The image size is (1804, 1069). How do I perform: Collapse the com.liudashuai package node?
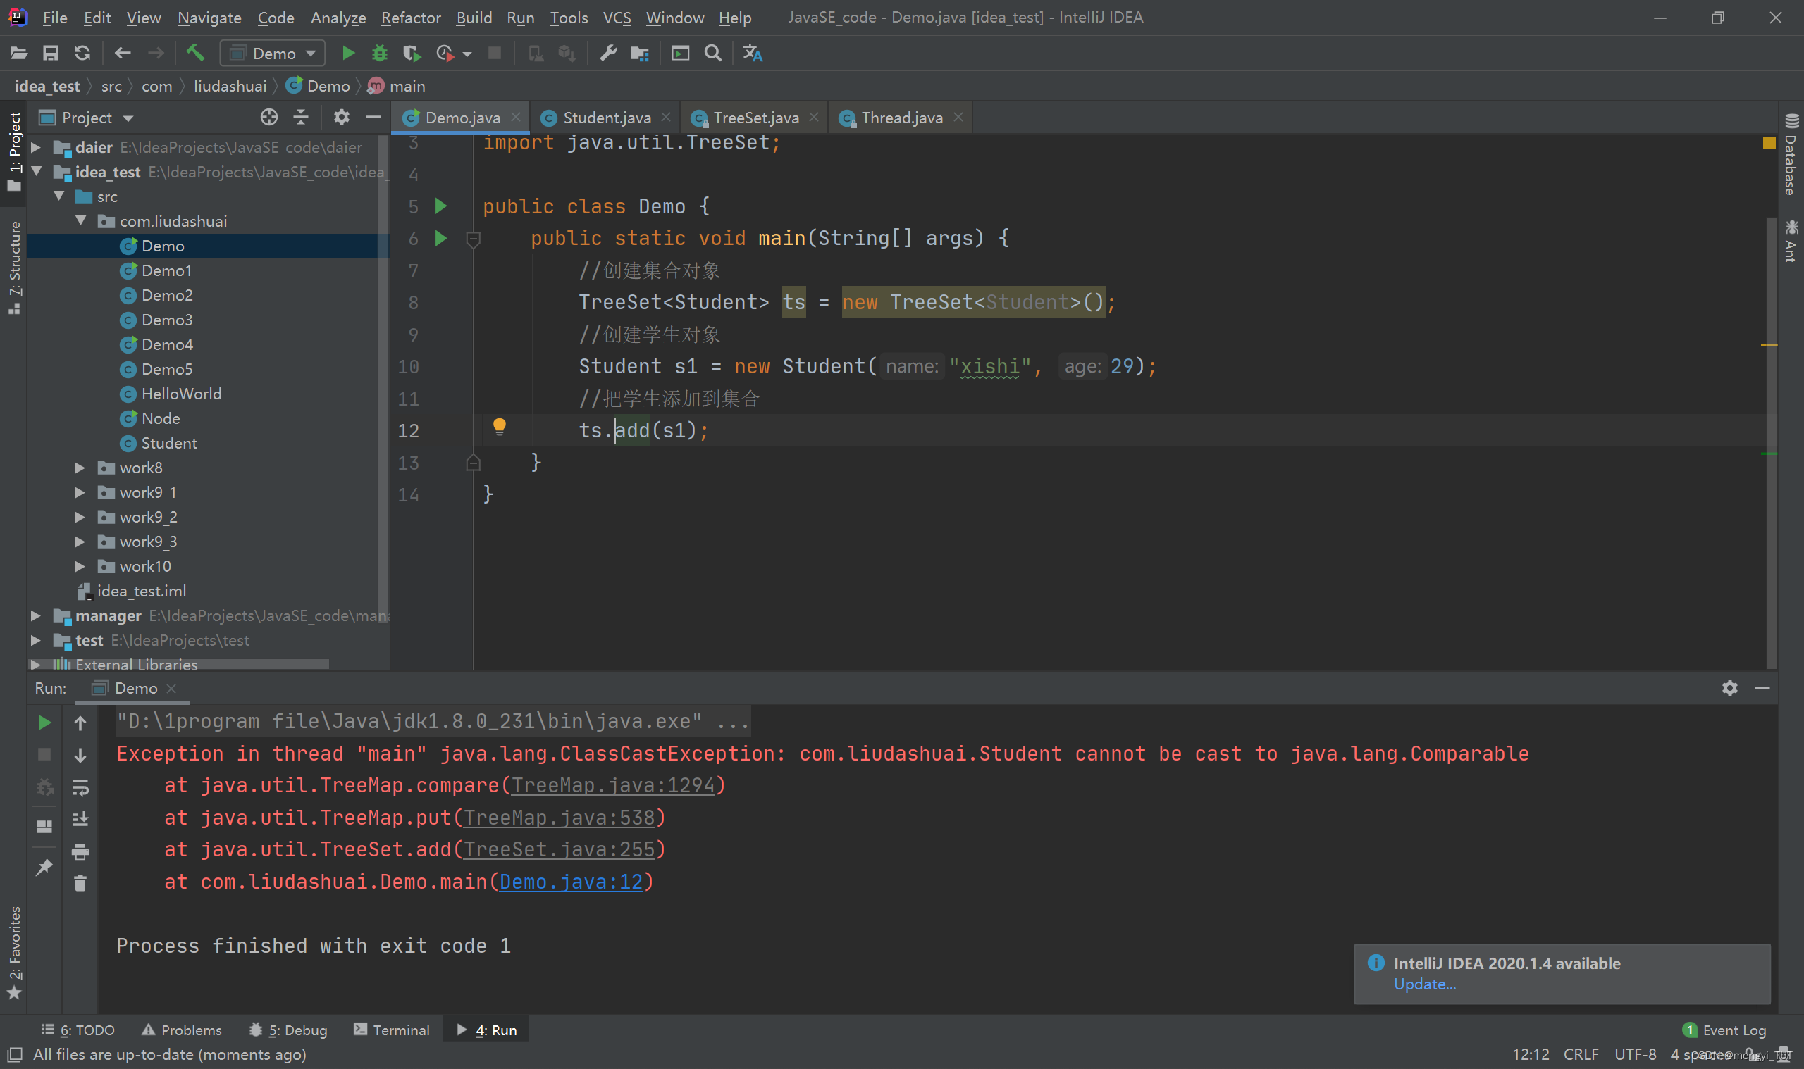click(81, 221)
